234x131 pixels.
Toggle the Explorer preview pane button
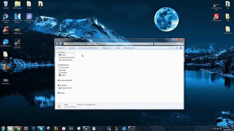pos(176,48)
